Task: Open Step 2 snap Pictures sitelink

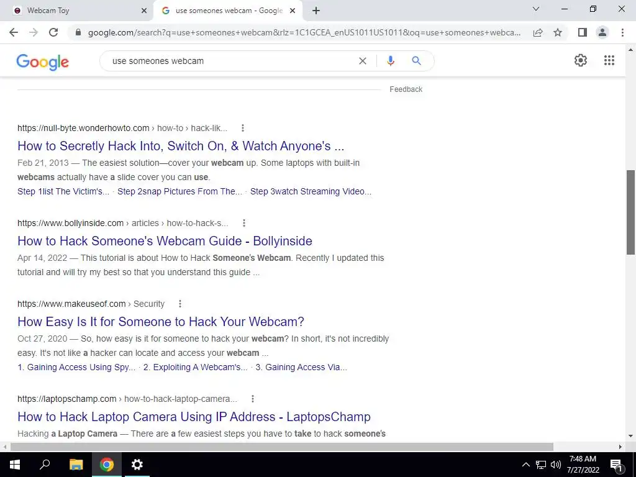Action: pos(179,191)
